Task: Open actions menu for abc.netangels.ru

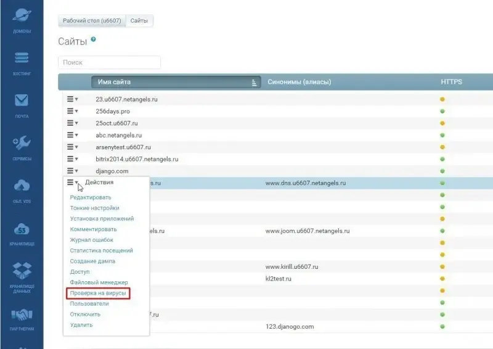Action: click(x=72, y=135)
